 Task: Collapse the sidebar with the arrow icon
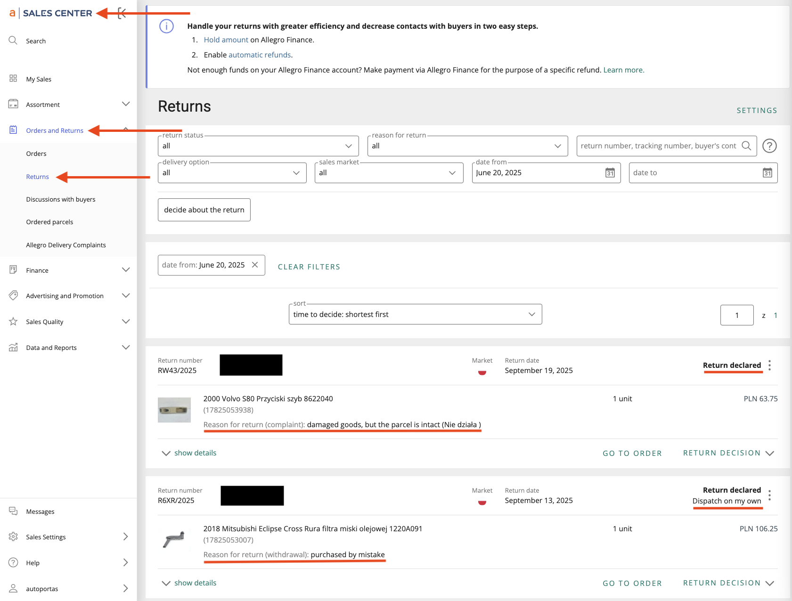122,13
